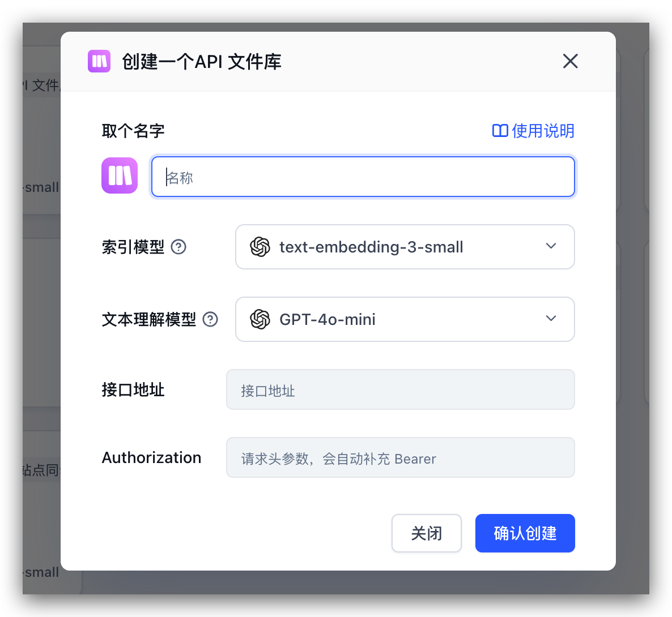The image size is (672, 617).
Task: Click the 关闭 button
Action: click(427, 533)
